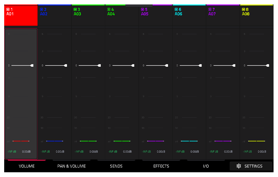Click the 0.00dB value under pad A04
This screenshot has width=278, height=177.
tap(127, 152)
